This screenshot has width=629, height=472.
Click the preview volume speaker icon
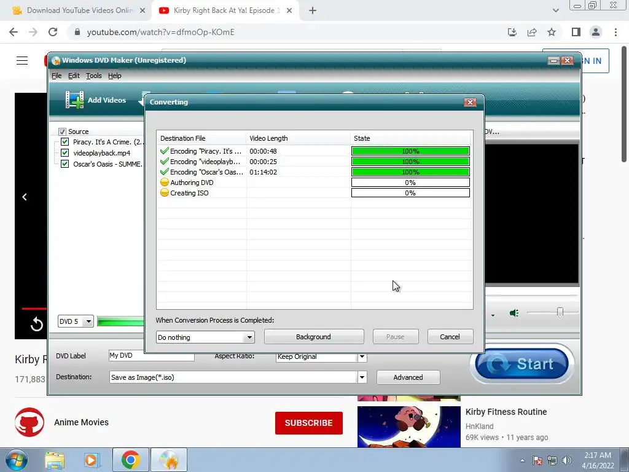tap(514, 313)
